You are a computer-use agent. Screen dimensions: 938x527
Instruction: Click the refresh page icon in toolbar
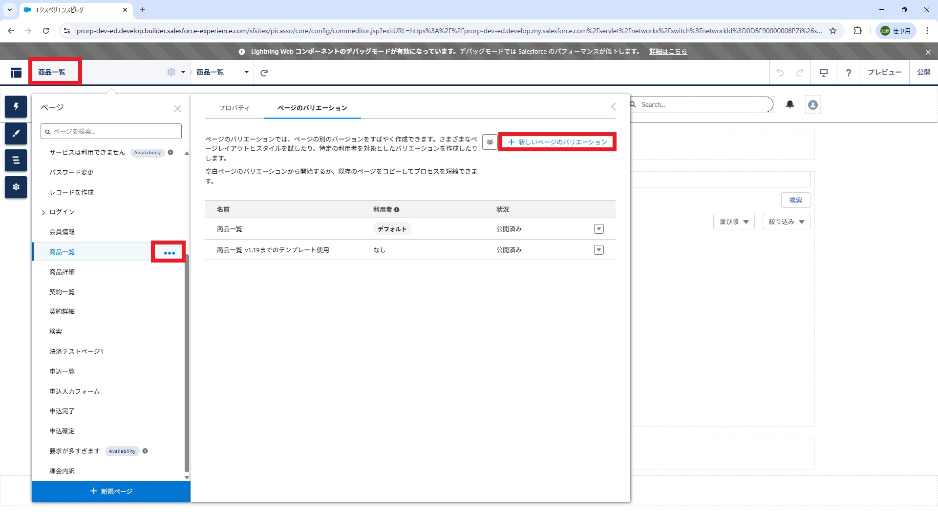click(x=264, y=73)
